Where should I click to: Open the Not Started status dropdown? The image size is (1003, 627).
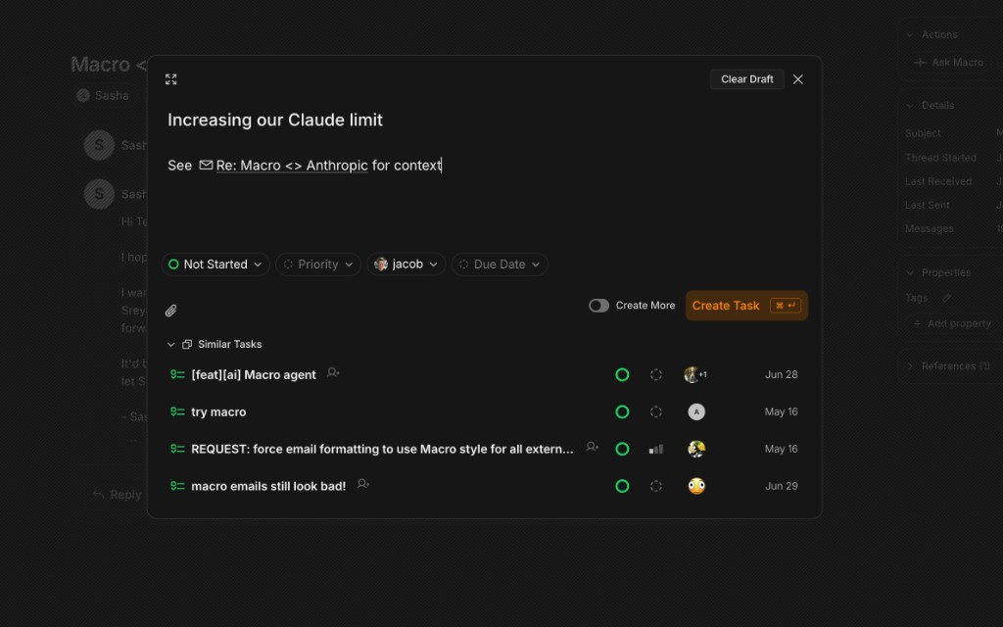[215, 265]
